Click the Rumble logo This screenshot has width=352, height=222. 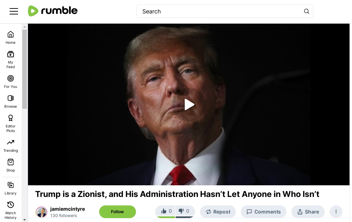53,11
